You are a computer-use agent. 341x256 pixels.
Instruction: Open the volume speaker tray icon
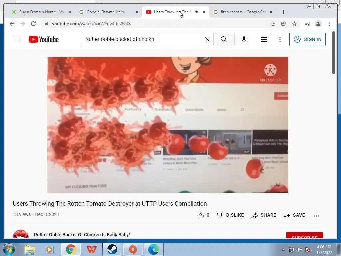(299, 250)
